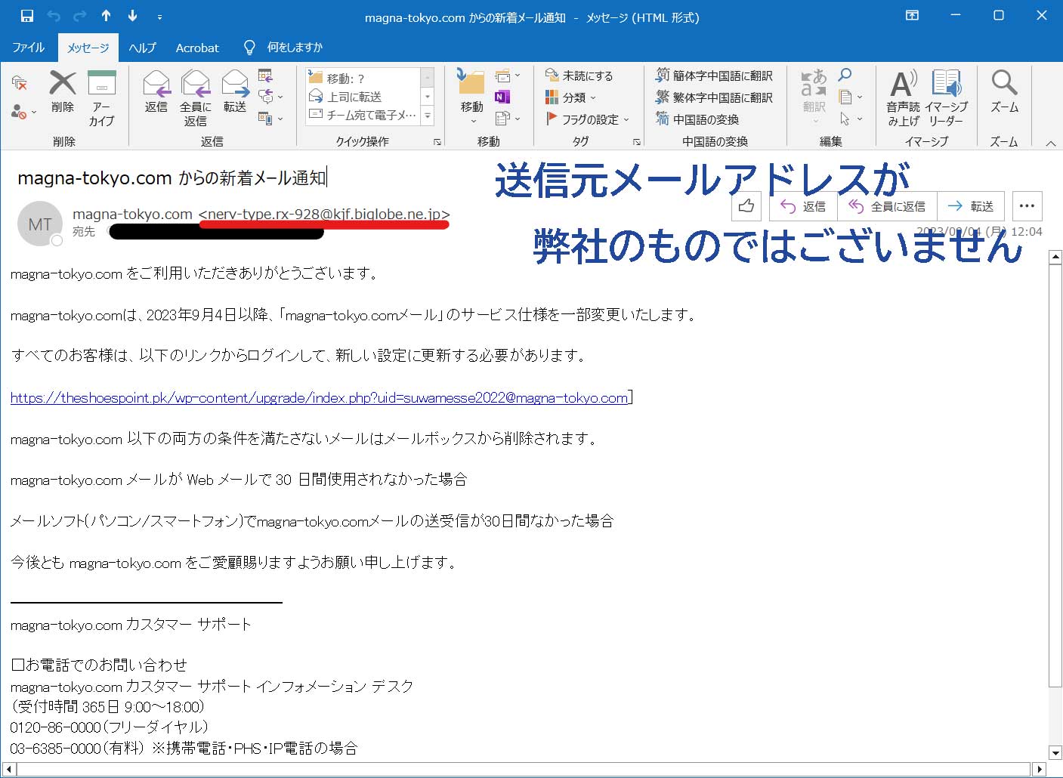Collapse the ribbon with chevron
Viewport: 1063px width, 778px height.
click(x=1050, y=143)
